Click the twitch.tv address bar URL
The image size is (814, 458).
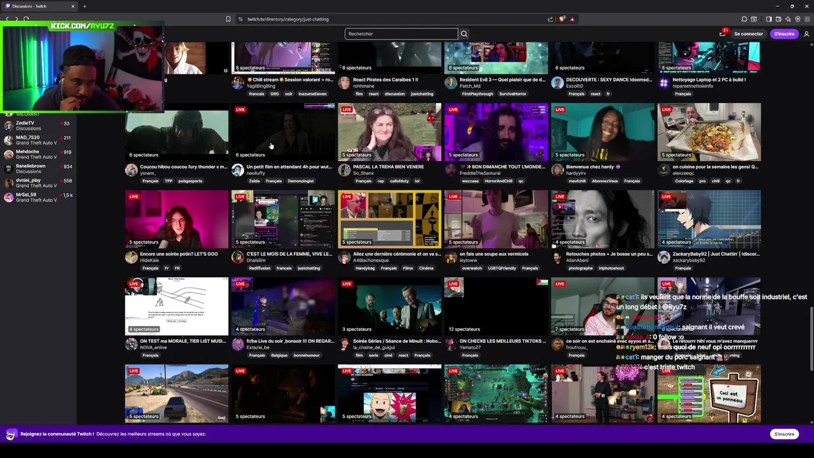(288, 19)
